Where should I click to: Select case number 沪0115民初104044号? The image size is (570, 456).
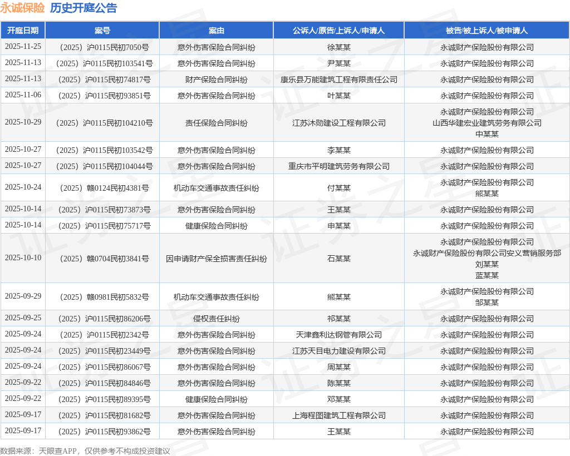click(104, 166)
